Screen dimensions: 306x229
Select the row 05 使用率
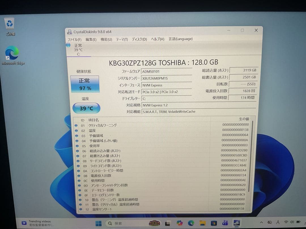[162, 146]
